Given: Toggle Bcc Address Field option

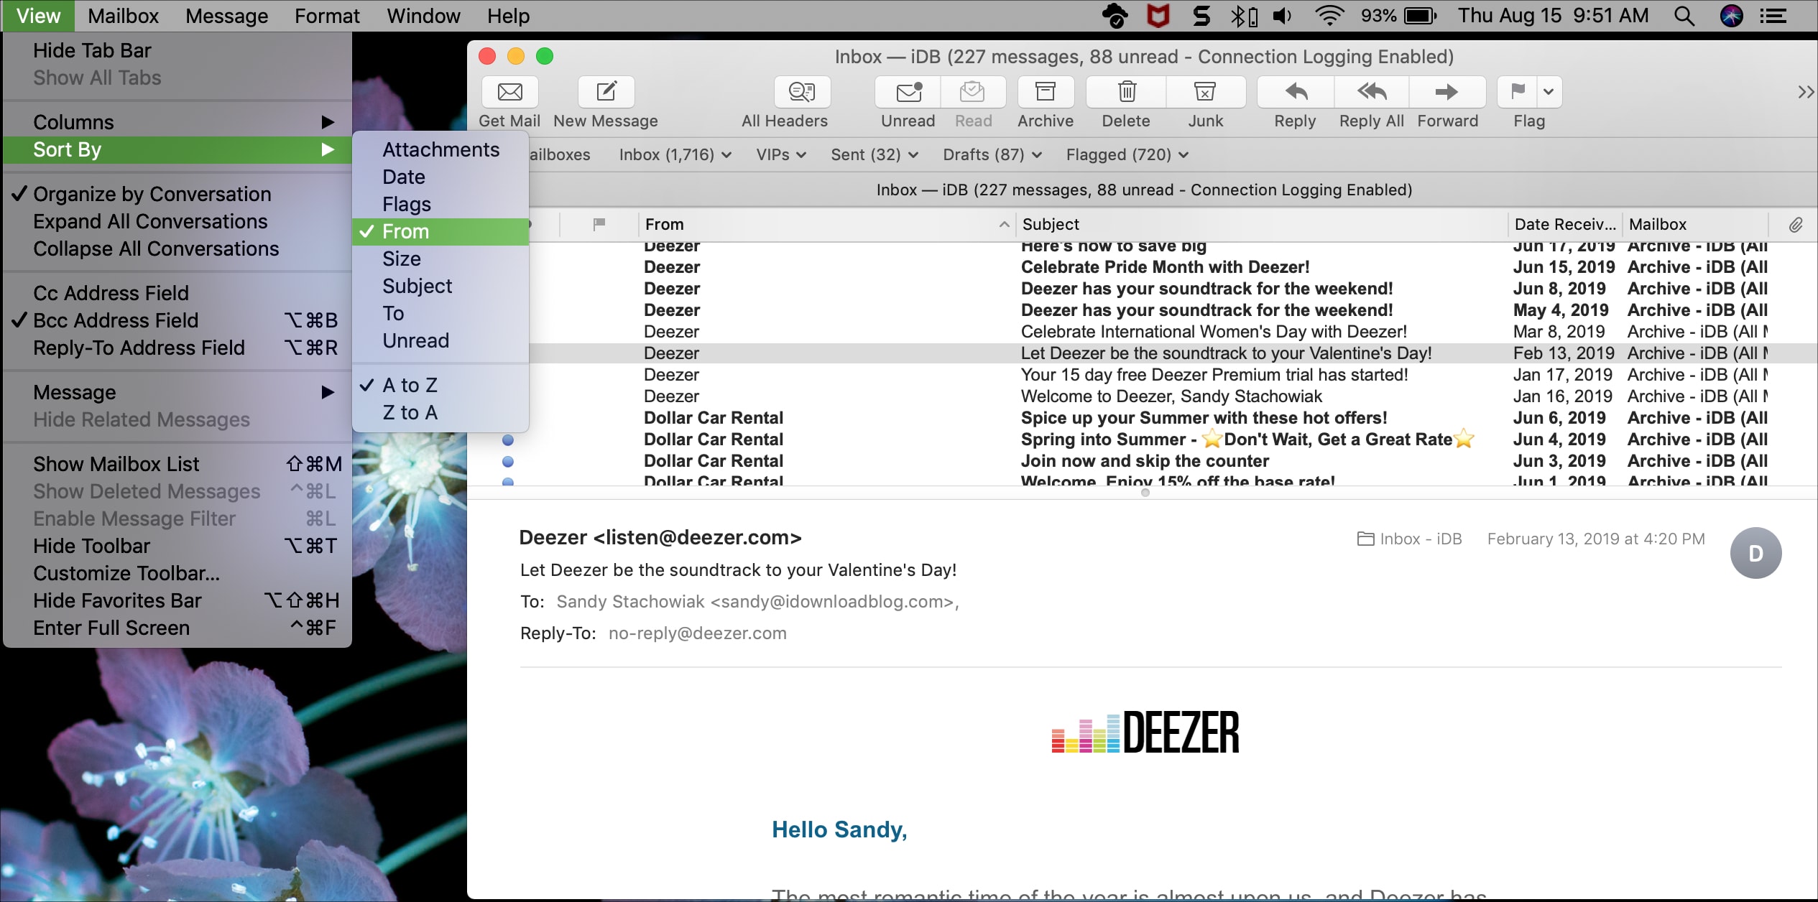Looking at the screenshot, I should (177, 320).
